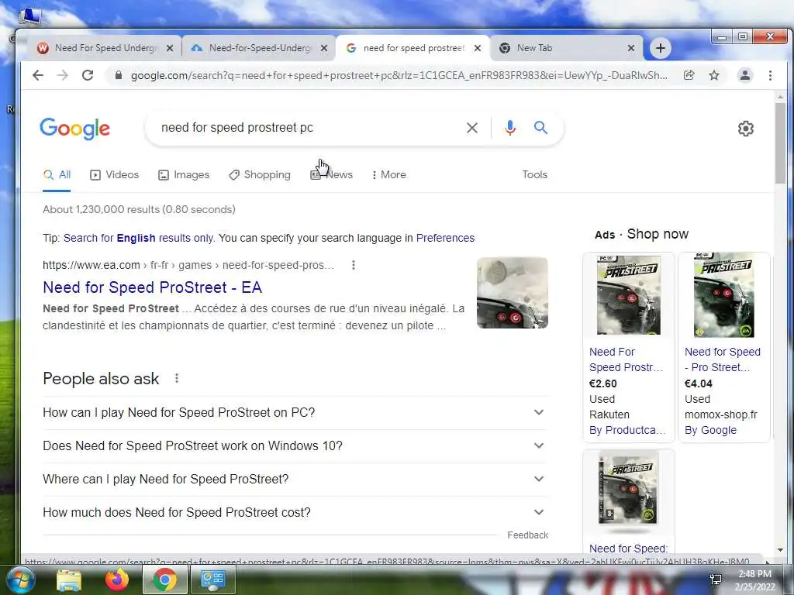Viewport: 794px width, 595px height.
Task: Click By Google ad attribution
Action: [x=710, y=430]
